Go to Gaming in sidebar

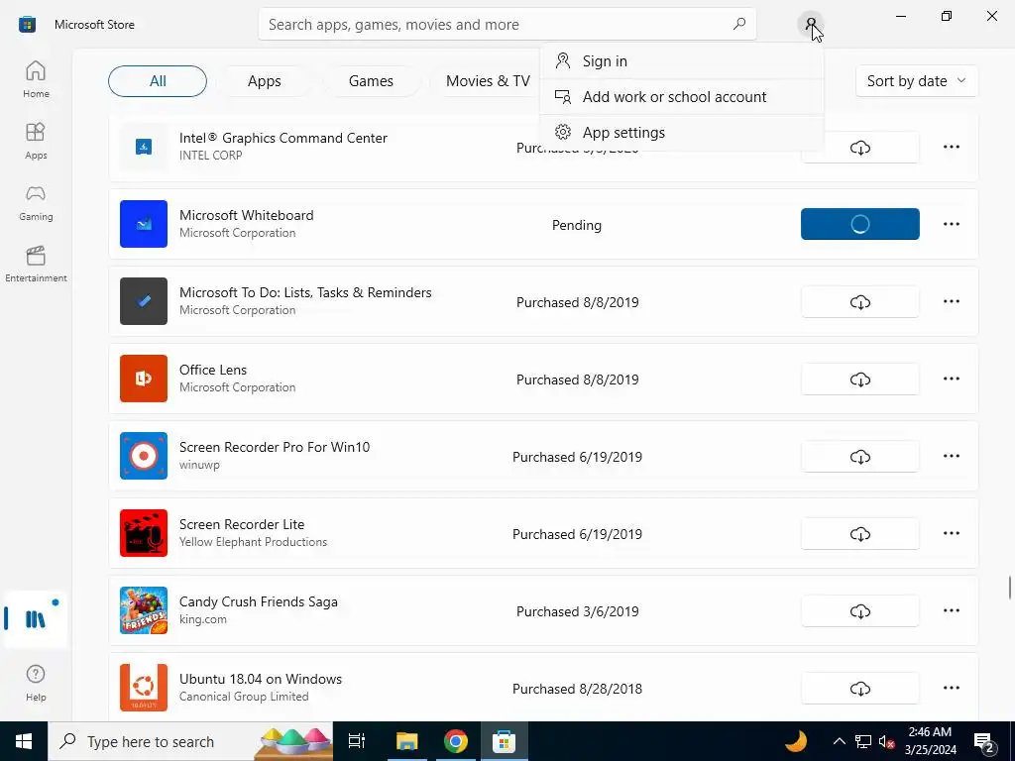pos(36,202)
